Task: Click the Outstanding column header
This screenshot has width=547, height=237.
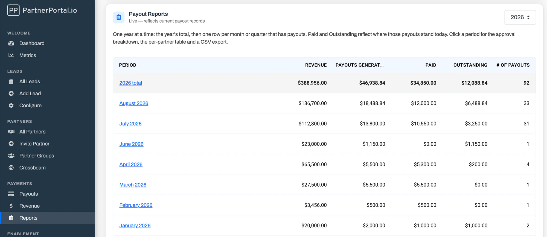Action: tap(470, 65)
